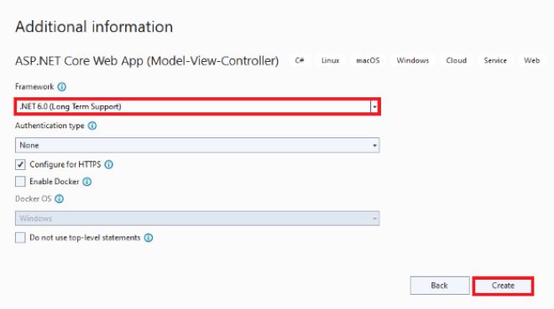Open the Docker OS Windows dropdown
The width and height of the screenshot is (554, 309).
(197, 219)
